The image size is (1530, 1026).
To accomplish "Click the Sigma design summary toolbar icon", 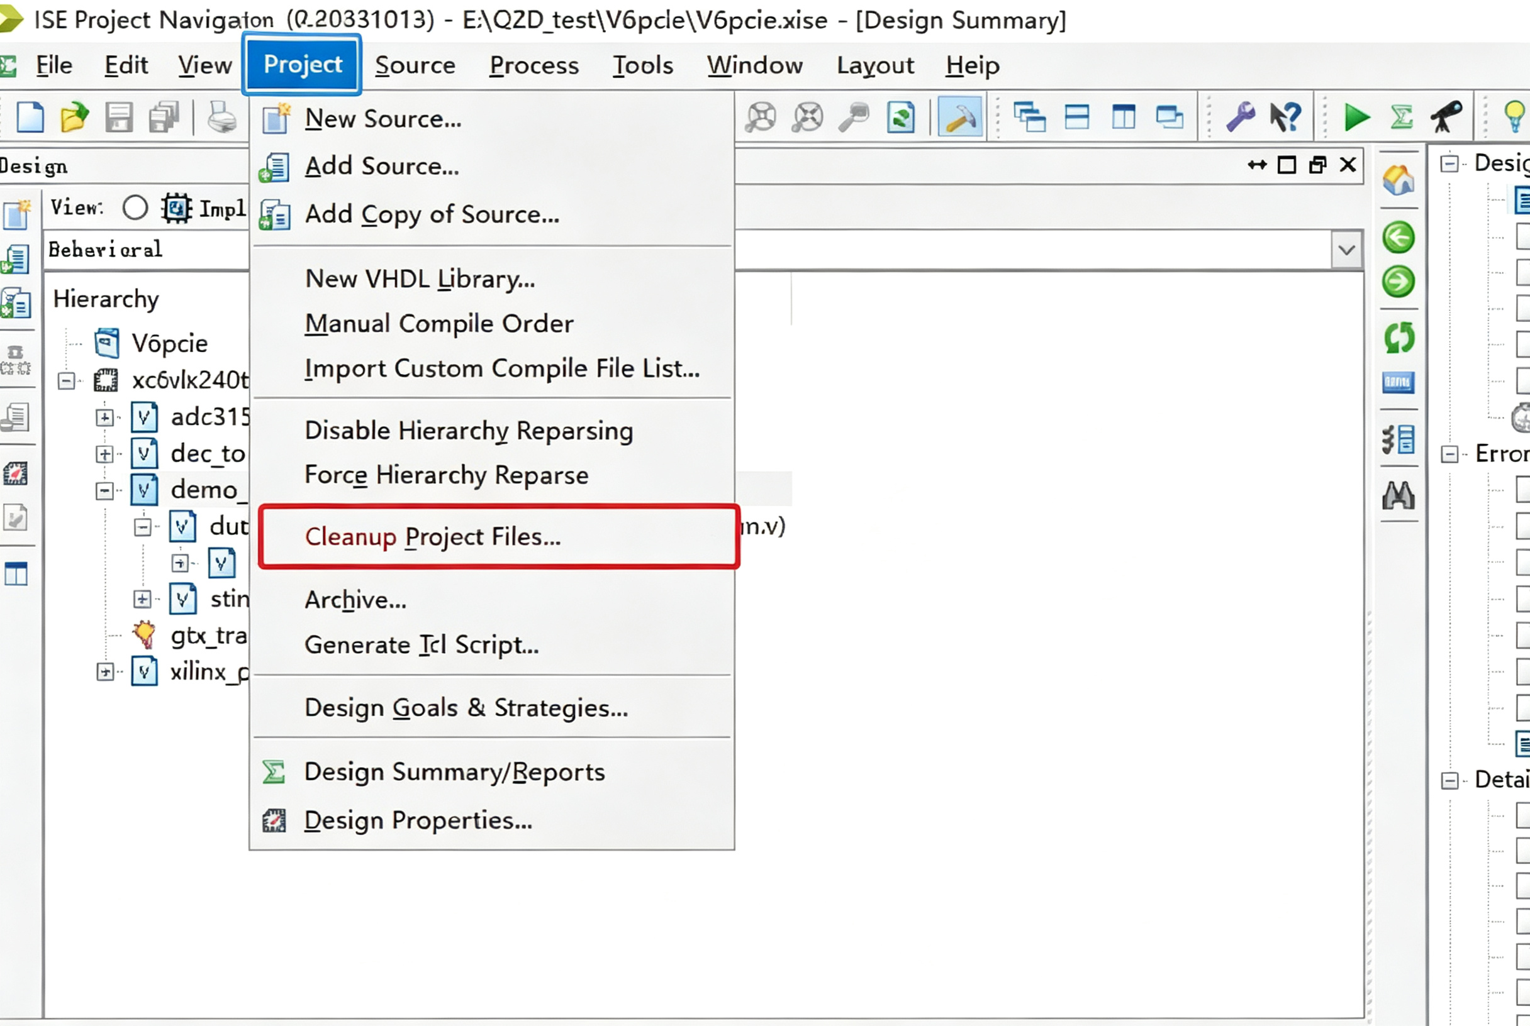I will 1401,118.
